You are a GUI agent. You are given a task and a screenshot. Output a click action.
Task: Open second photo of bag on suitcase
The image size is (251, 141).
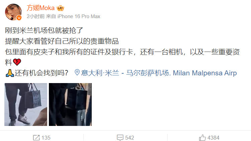point(70,104)
